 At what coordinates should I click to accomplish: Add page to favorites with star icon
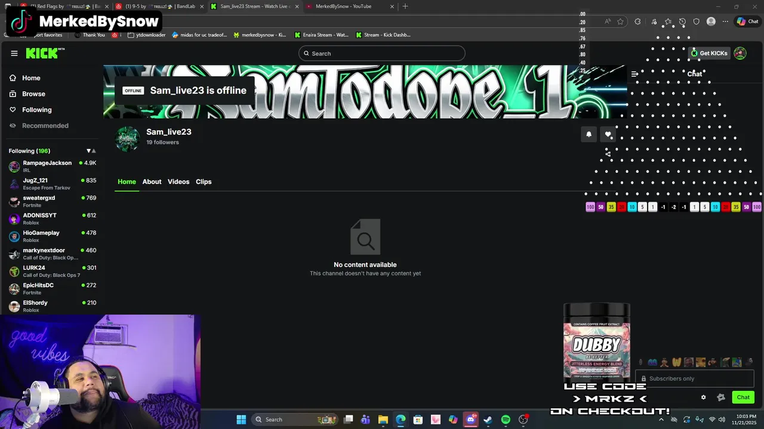point(621,21)
